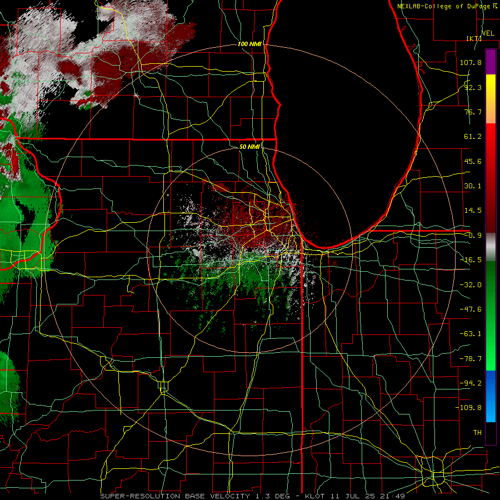Click the -94.2 scale value

471,383
